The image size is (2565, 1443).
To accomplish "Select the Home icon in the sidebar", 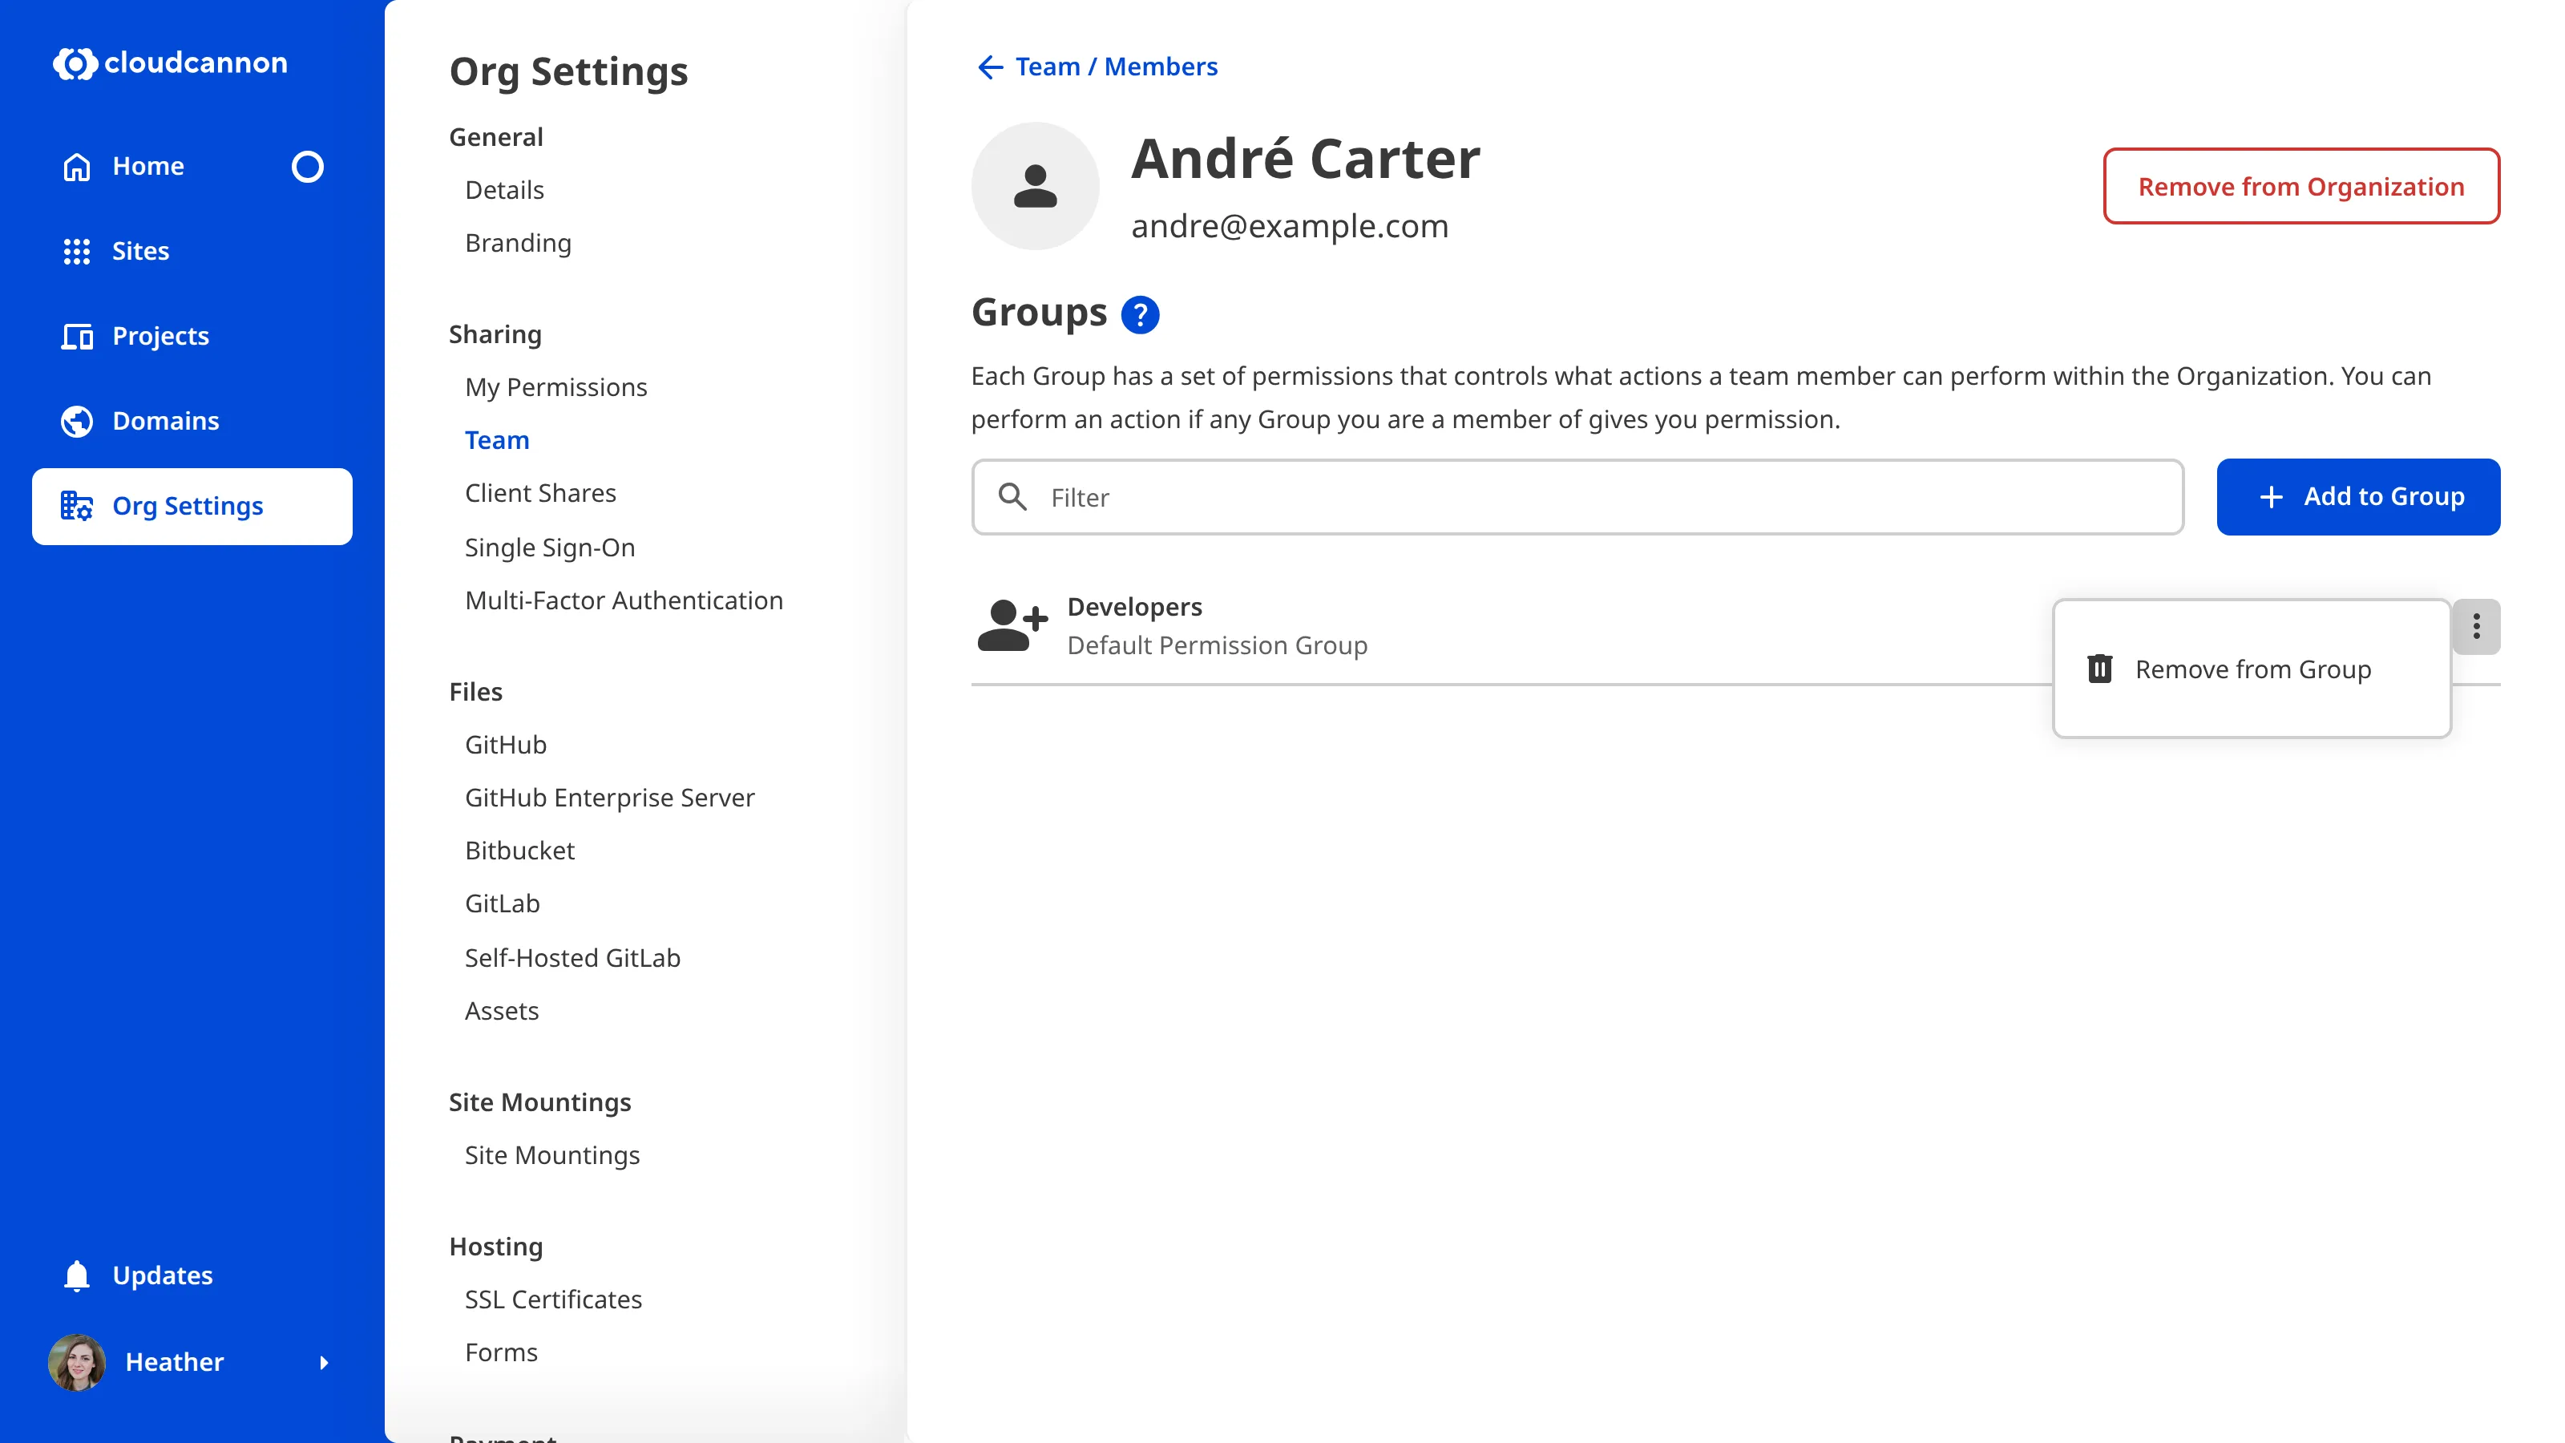I will (x=77, y=166).
